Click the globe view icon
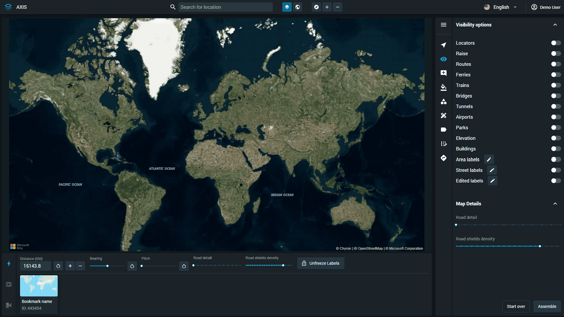Screen dimensions: 564x317 coord(298,7)
